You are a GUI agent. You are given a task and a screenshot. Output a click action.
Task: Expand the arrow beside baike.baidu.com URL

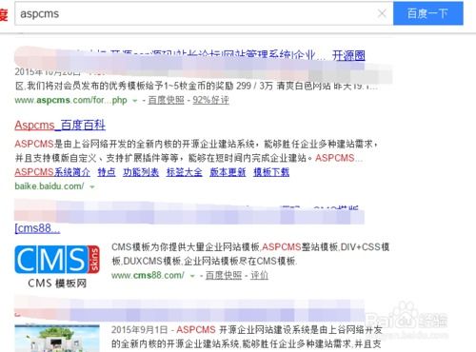(92, 187)
